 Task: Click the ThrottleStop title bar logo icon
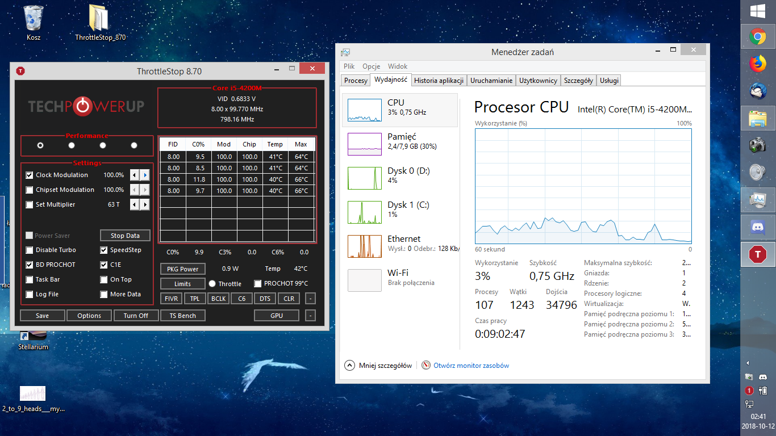coord(20,71)
